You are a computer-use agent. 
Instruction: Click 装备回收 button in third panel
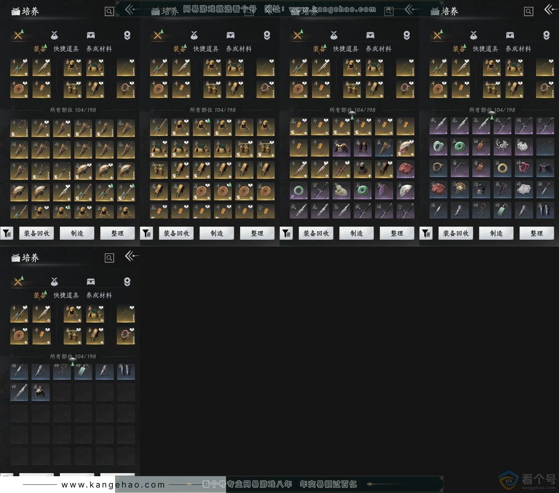[x=316, y=233]
